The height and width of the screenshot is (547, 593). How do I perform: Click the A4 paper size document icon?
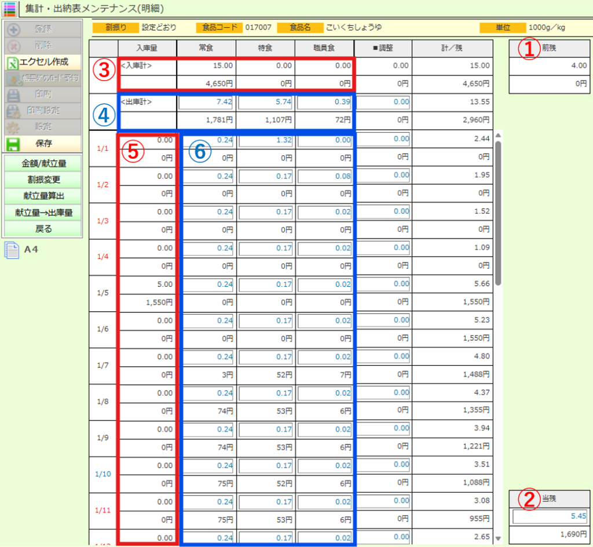[x=12, y=250]
